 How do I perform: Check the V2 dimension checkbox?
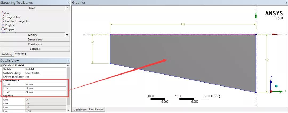(5, 92)
